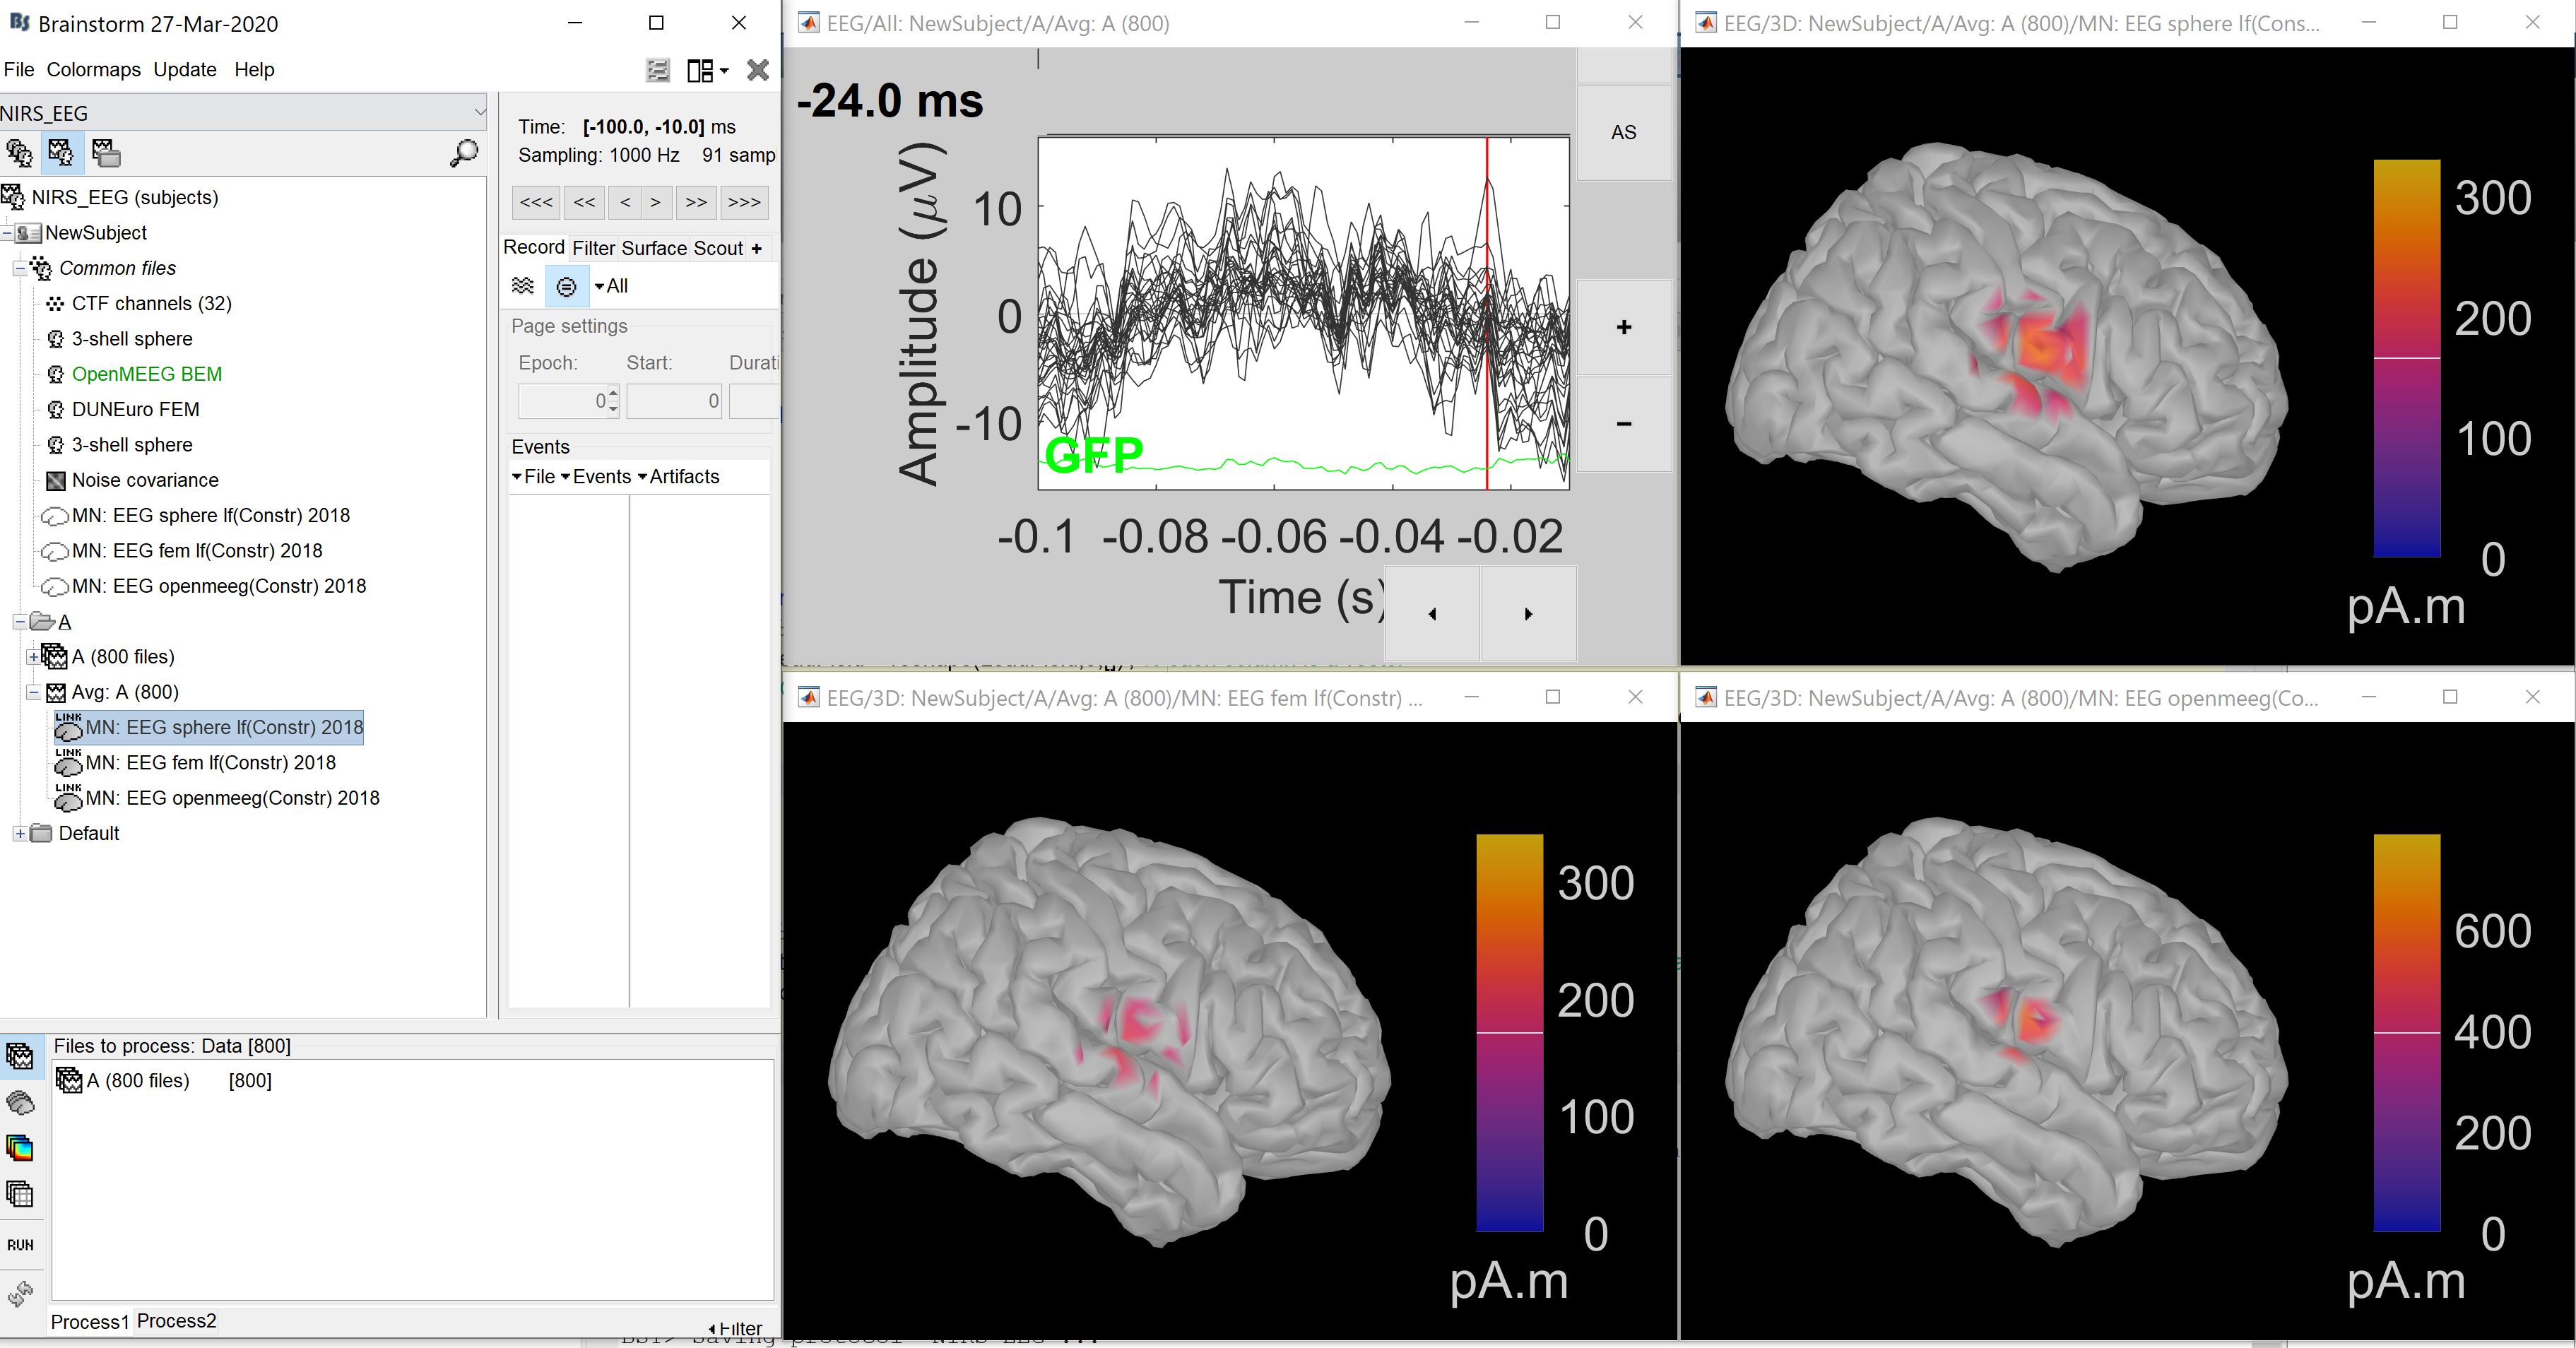The width and height of the screenshot is (2576, 1348).
Task: Select functional data sorted by conditions icon
Action: (x=105, y=153)
